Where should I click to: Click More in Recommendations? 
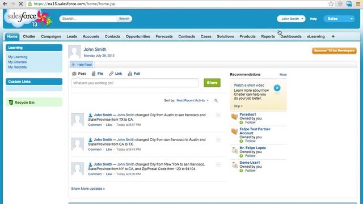283,74
